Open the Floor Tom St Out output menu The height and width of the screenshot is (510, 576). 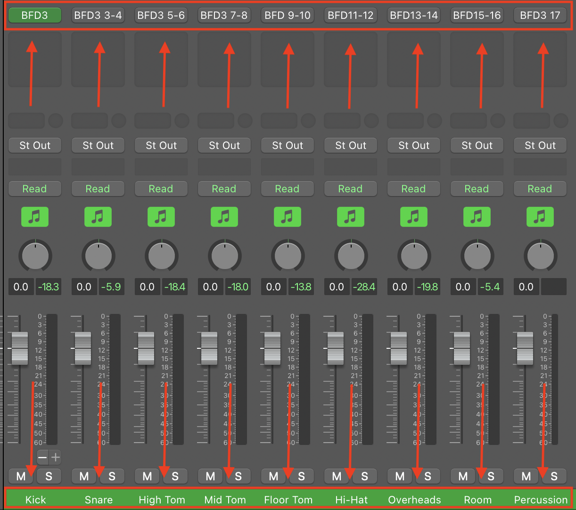coord(288,145)
